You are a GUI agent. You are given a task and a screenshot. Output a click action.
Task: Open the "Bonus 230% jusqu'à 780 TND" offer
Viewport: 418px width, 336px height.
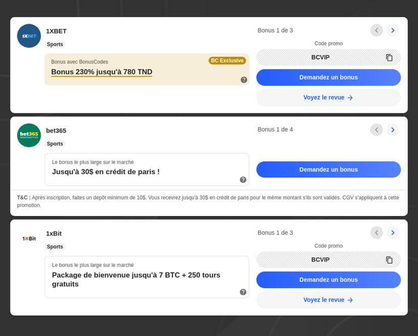point(102,72)
